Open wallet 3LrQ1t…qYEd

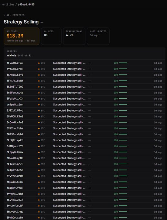(x=15, y=140)
